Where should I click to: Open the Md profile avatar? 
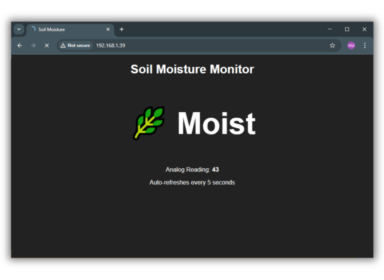pyautogui.click(x=351, y=45)
